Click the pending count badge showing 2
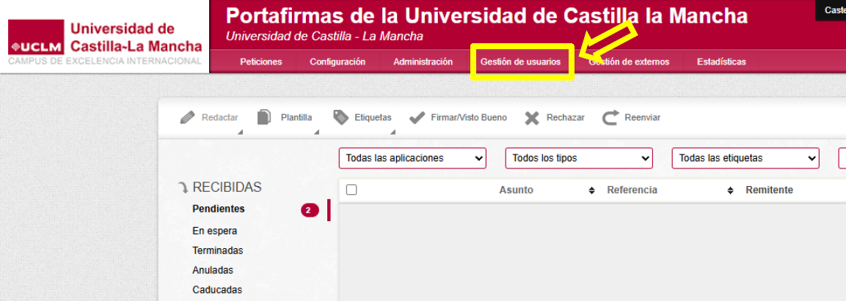This screenshot has height=301, width=846. point(309,211)
